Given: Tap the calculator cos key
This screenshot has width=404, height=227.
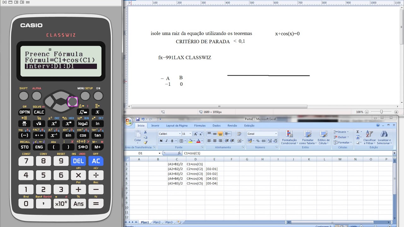Looking at the screenshot, I should (83, 135).
